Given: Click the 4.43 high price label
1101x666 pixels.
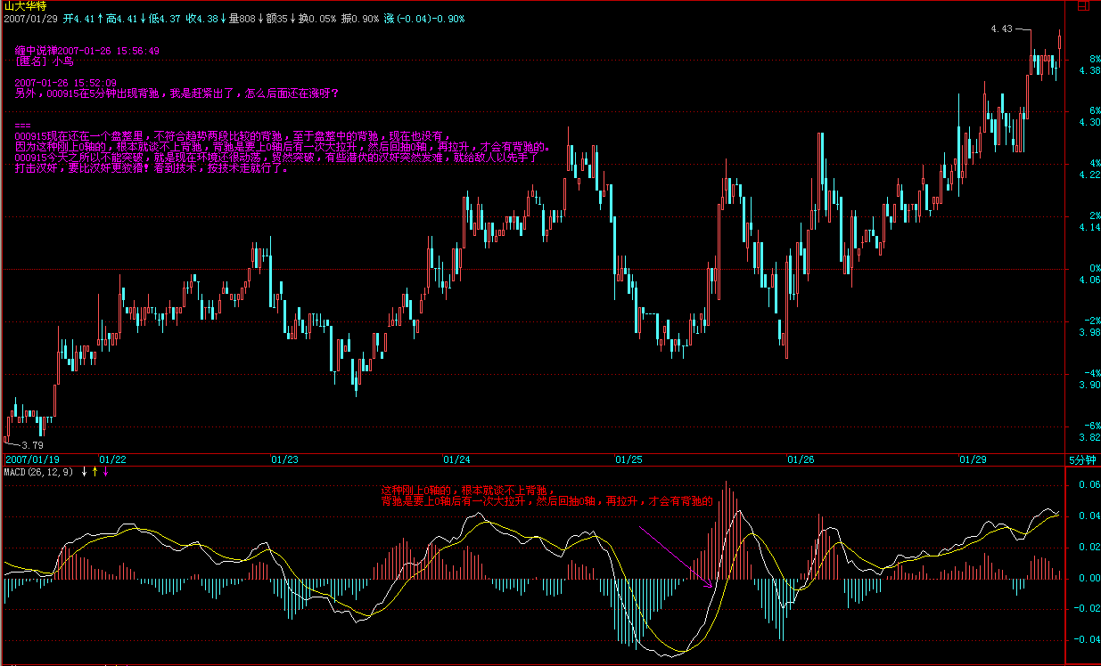Looking at the screenshot, I should [1001, 29].
